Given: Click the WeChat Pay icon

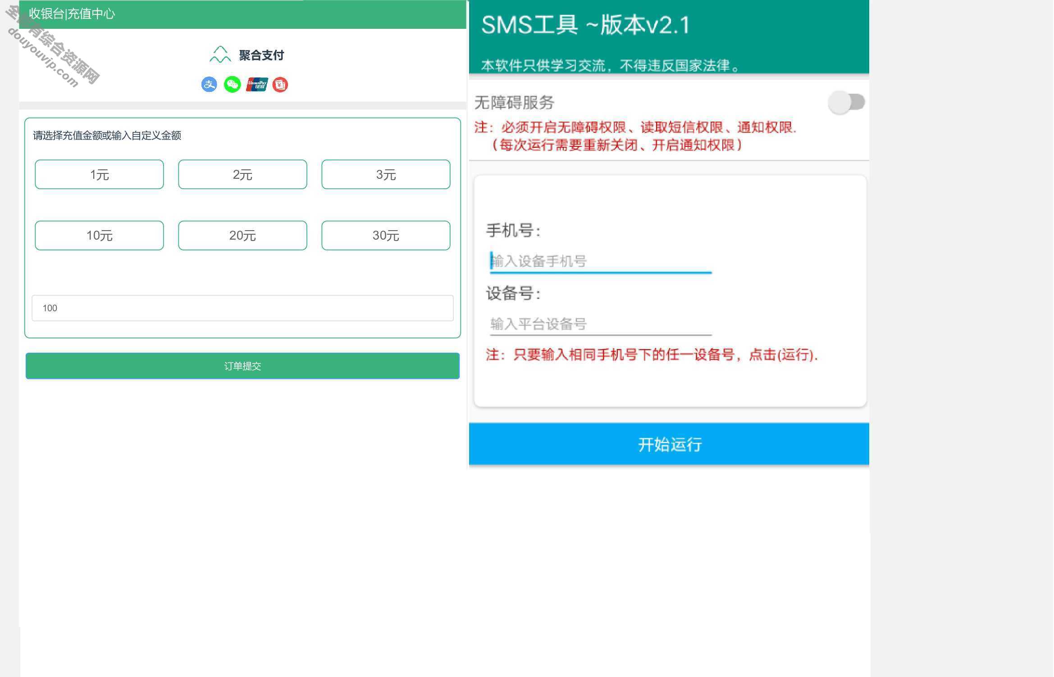Looking at the screenshot, I should click(233, 84).
